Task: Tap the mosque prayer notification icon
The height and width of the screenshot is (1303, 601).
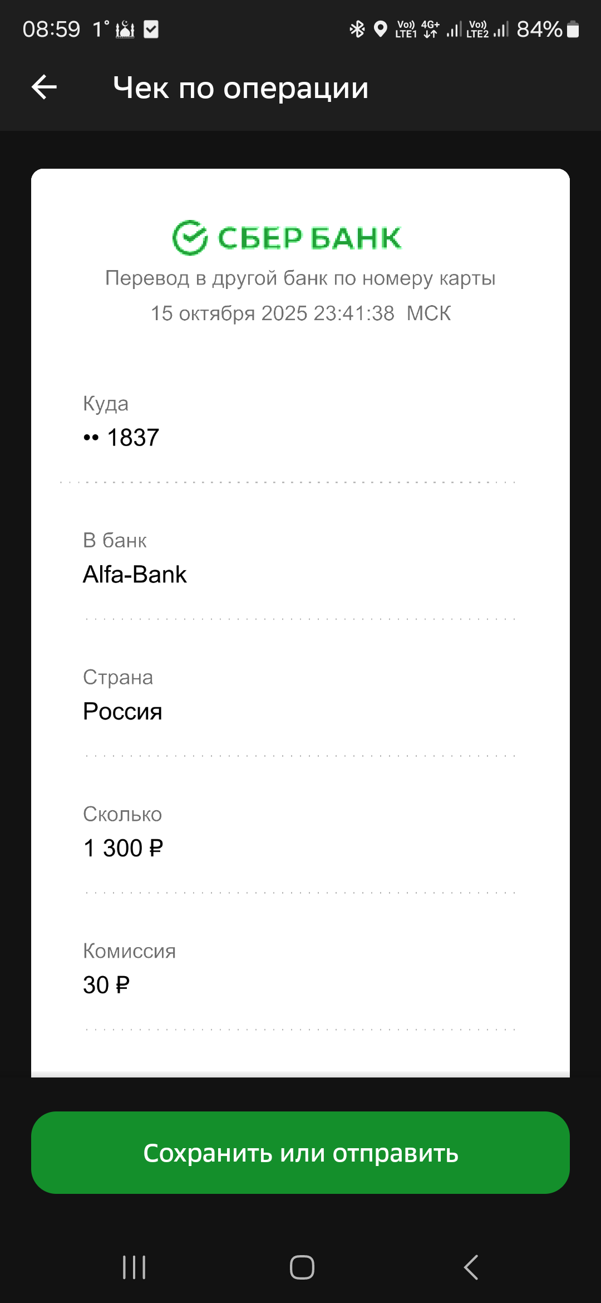Action: coord(125,30)
